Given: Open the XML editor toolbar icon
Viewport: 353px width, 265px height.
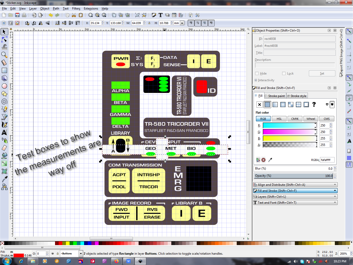Looking at the screenshot, I should click(x=174, y=15).
